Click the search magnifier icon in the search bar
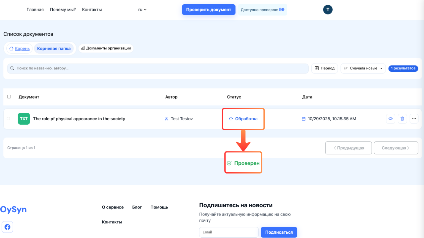The image size is (424, 238). pyautogui.click(x=11, y=68)
